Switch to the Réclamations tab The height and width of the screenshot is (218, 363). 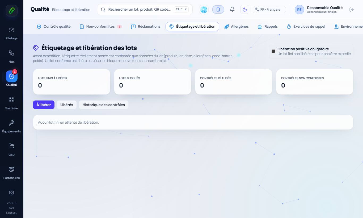click(x=146, y=27)
